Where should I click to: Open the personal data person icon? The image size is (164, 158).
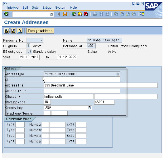coord(20,31)
